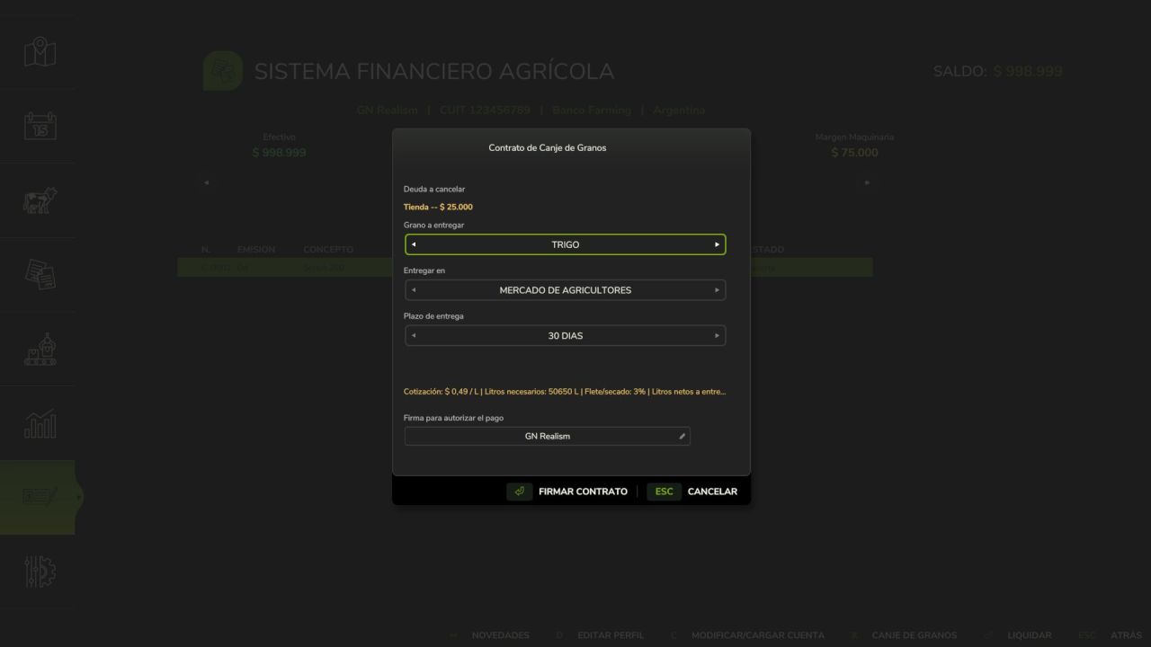The width and height of the screenshot is (1151, 647).
Task: Click the Contrato de Canje de Granos title
Action: click(x=547, y=147)
